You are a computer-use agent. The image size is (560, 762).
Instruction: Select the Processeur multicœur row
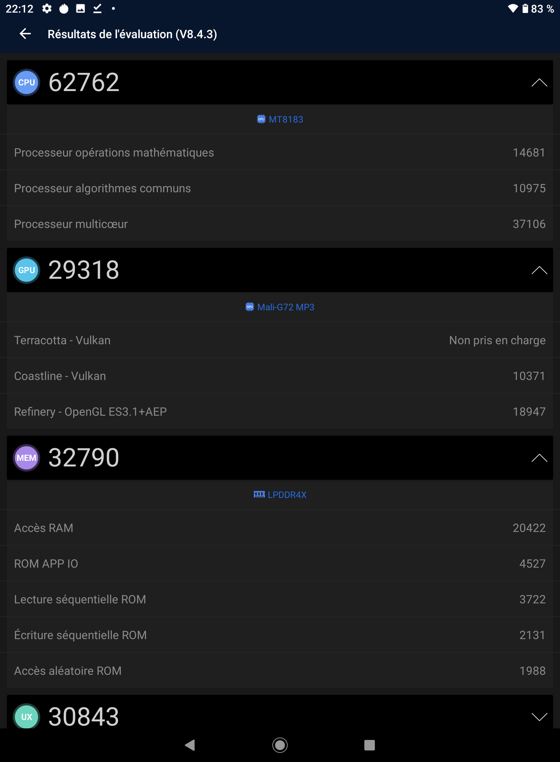click(280, 224)
